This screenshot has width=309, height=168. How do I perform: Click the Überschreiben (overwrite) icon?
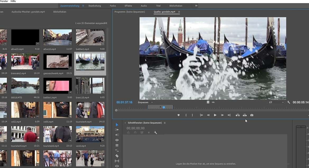tap(245, 115)
